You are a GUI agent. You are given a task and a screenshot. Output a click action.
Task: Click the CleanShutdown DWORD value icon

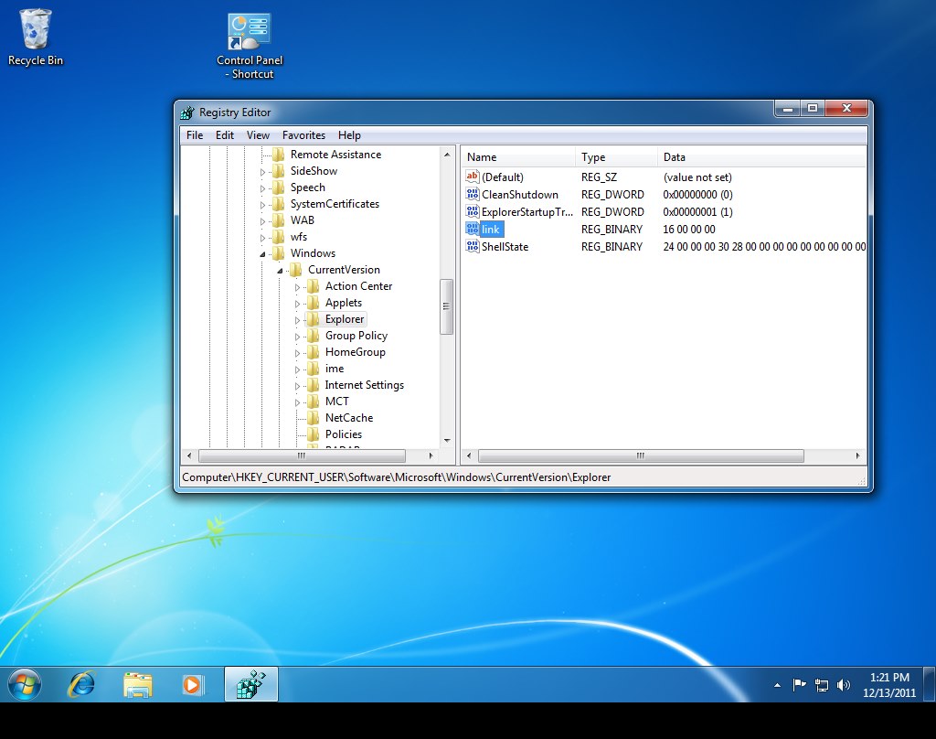tap(473, 194)
